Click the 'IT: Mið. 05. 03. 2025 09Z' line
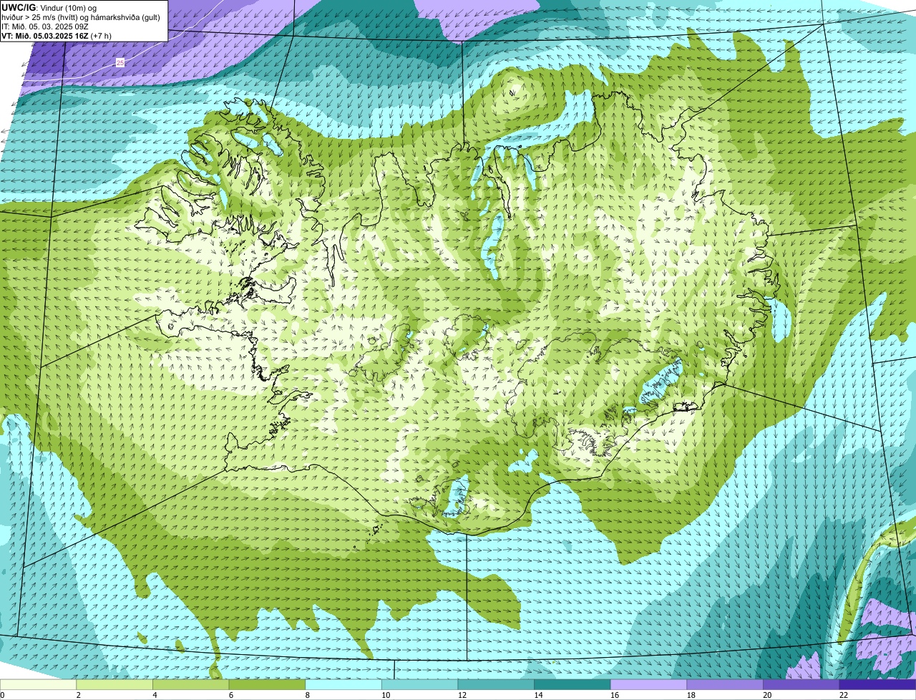Viewport: 916px width, 700px height. (x=45, y=27)
